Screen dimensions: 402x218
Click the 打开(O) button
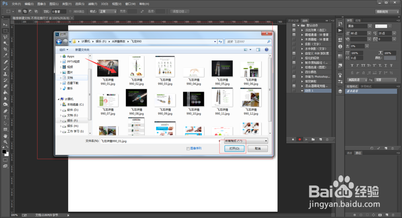pos(234,149)
